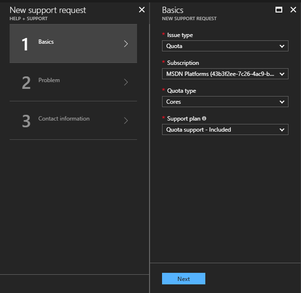This screenshot has width=301, height=293.
Task: Click the chevron on Contact information step
Action: (x=126, y=121)
